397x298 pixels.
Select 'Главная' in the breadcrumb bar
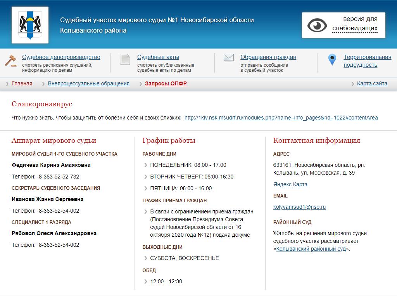click(22, 83)
